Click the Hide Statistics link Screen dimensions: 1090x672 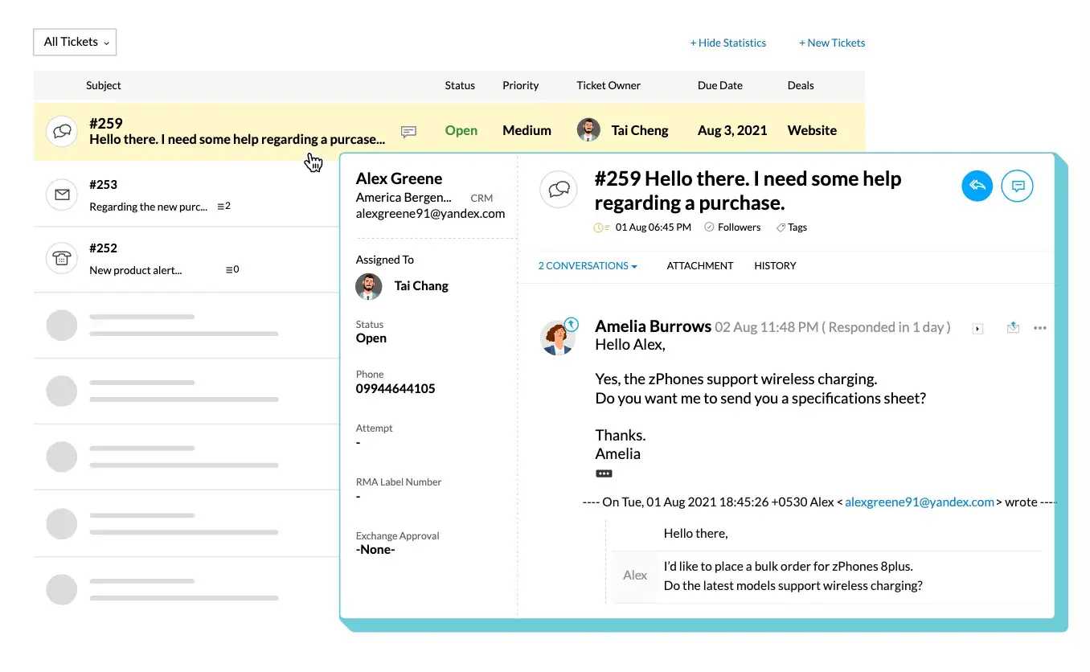728,43
